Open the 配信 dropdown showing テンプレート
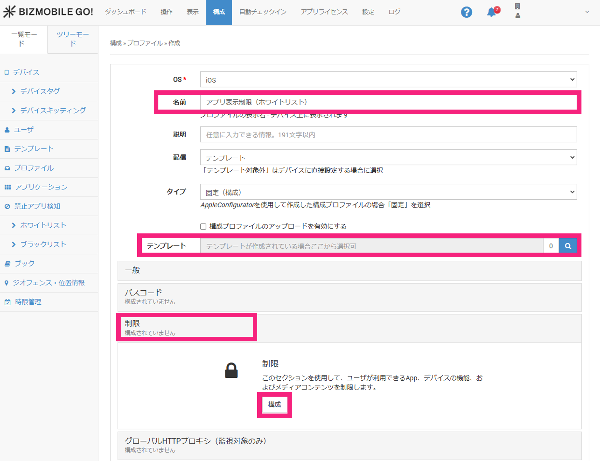600x461 pixels. (x=388, y=158)
